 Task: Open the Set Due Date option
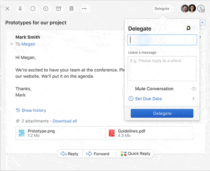162,99
